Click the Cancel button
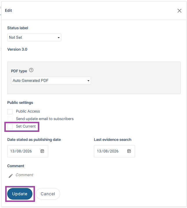Image resolution: width=187 pixels, height=208 pixels. [48, 194]
